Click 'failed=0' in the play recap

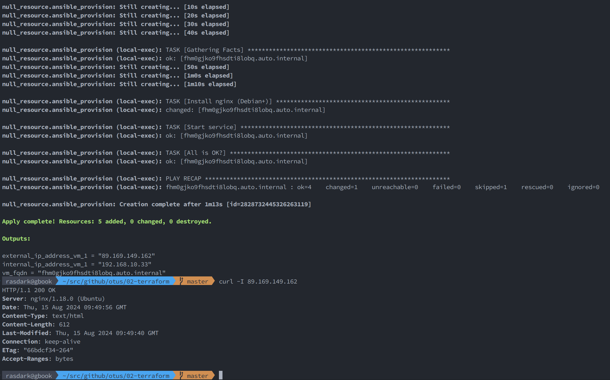(446, 187)
